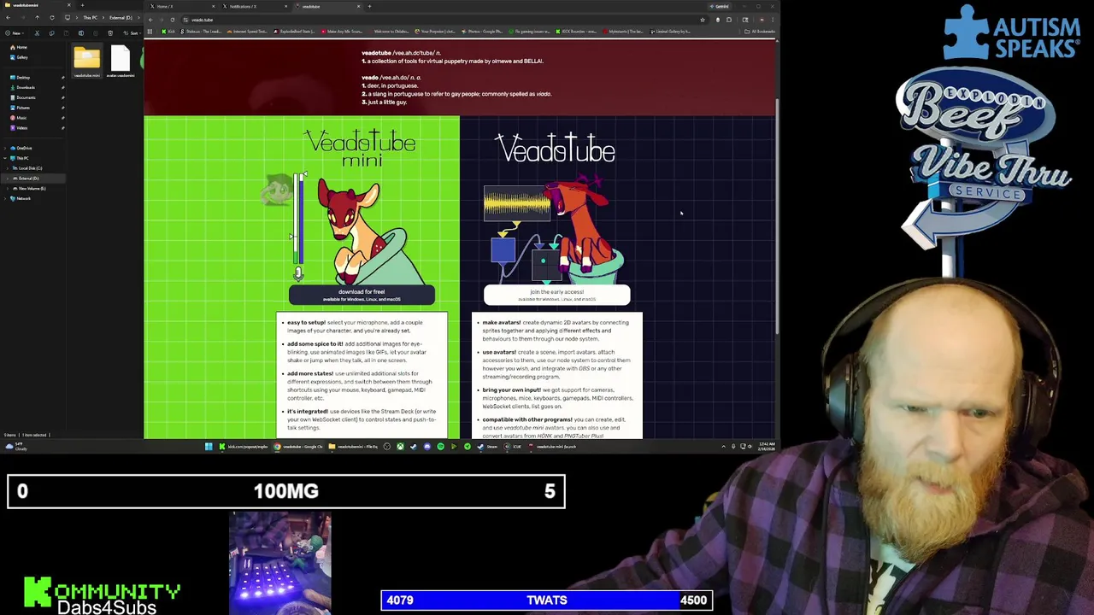Open the Stake.us bookmark
Screen dimensions: 1094x615
coord(201,32)
